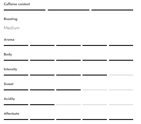Select the first Aroma rating segment
This screenshot has width=141, height=124.
pyautogui.click(x=16, y=45)
